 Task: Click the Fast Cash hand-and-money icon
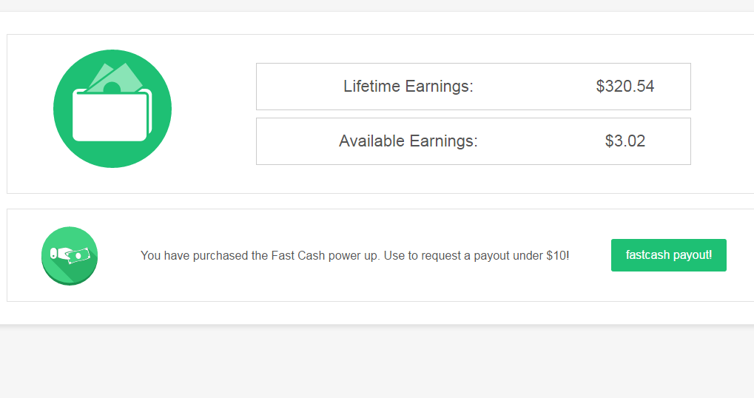click(70, 255)
